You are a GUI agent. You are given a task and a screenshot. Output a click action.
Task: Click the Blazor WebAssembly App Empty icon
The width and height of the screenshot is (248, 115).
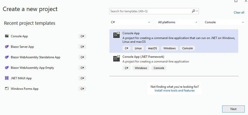7,68
